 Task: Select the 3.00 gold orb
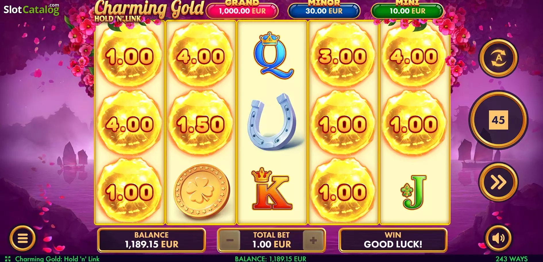[x=342, y=55]
